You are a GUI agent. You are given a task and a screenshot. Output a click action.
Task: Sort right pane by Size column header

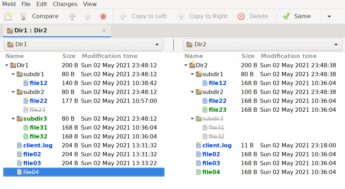point(248,56)
